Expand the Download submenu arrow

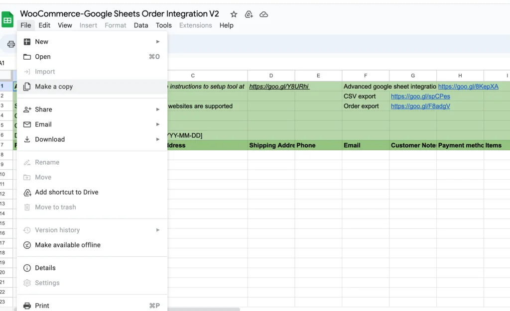[158, 139]
